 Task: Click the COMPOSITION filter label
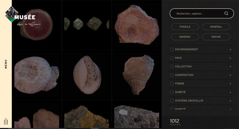[x=184, y=75]
